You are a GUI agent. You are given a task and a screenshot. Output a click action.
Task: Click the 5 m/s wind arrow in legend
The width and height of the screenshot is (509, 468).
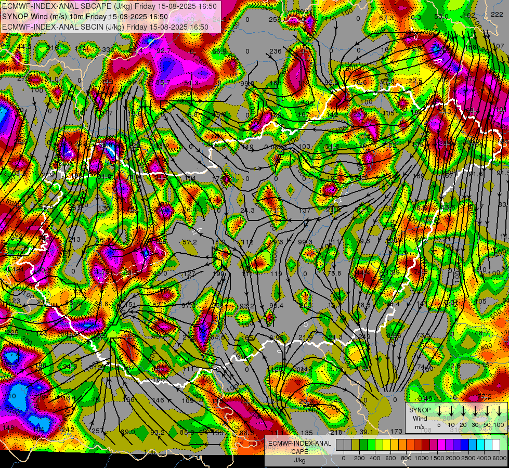(x=439, y=411)
